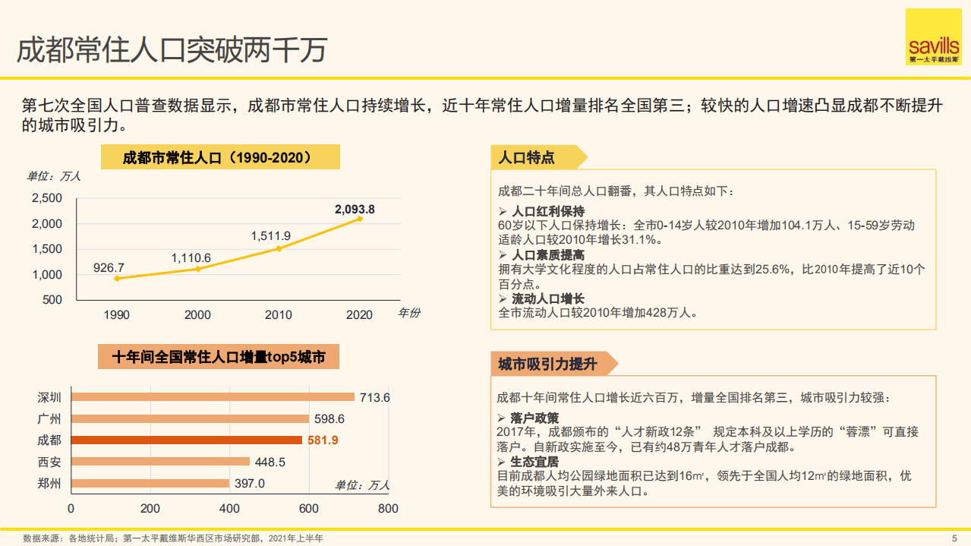971x546 pixels.
Task: Click the 1990 data point marker
Action: (117, 279)
